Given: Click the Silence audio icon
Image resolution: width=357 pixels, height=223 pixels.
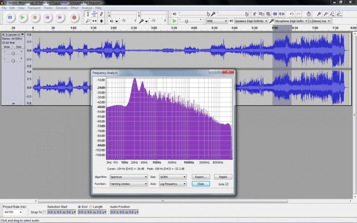Looking at the screenshot, I should coord(282,14).
